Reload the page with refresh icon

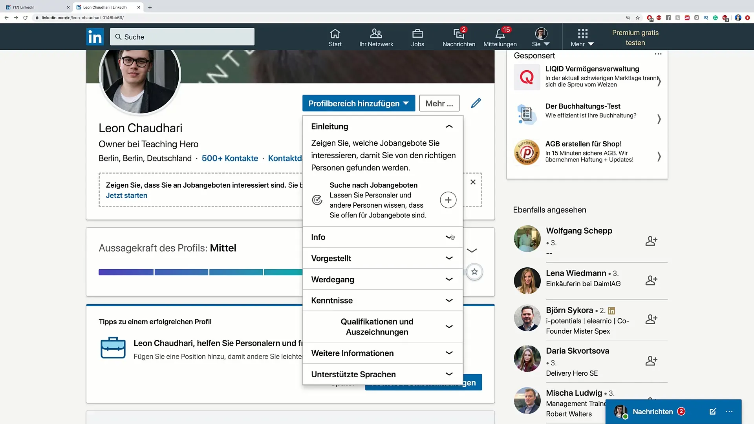26,18
